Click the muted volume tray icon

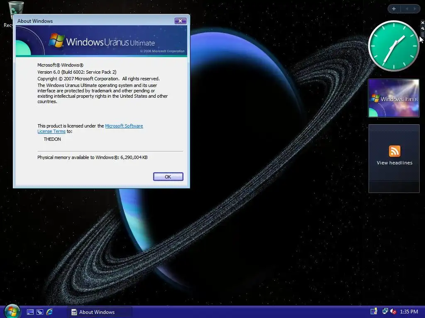pyautogui.click(x=393, y=311)
